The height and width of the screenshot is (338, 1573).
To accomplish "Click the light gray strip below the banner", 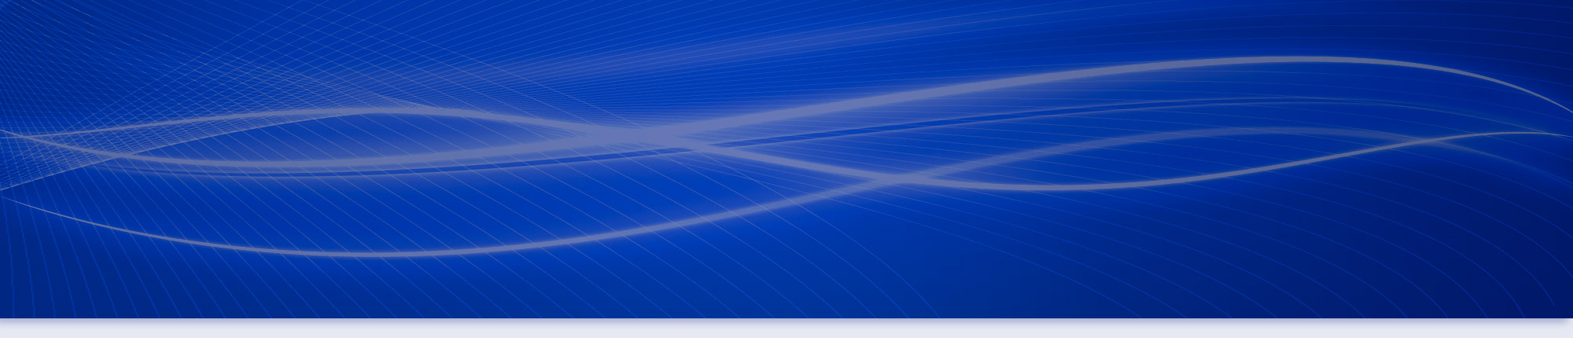I will point(786,330).
